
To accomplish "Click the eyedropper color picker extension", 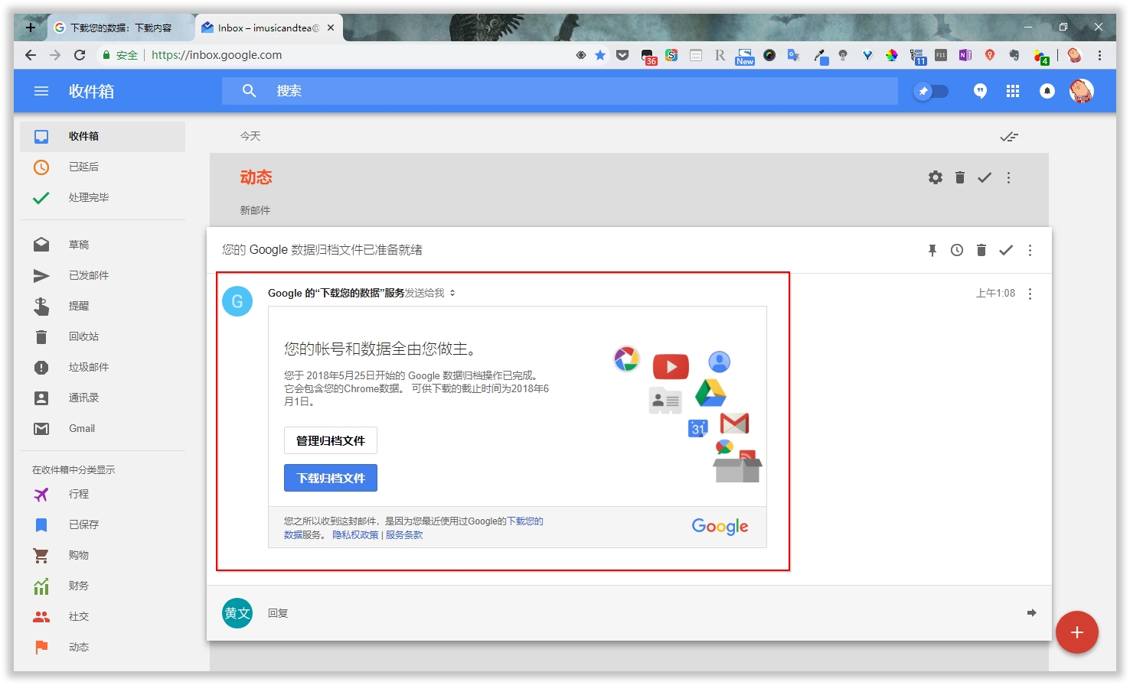I will 820,56.
